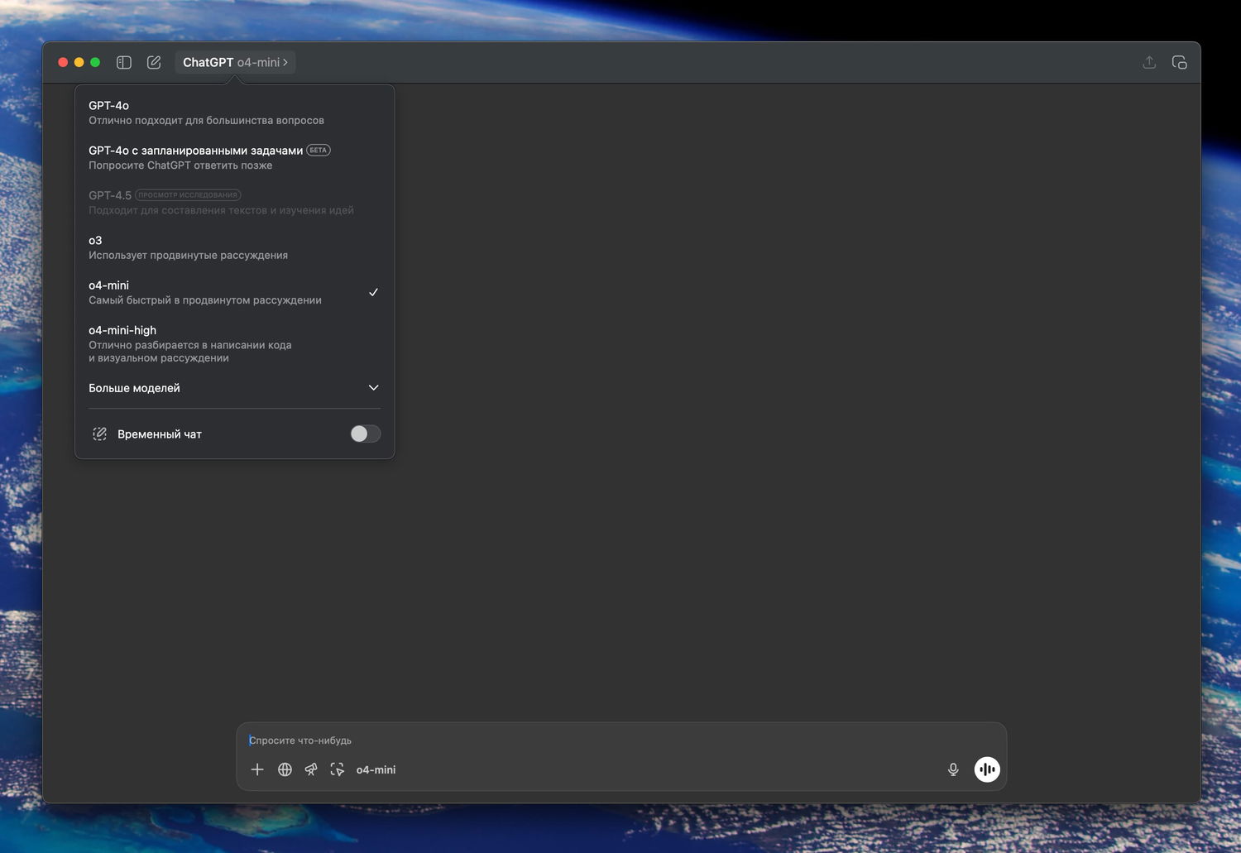Click the green fullscreen window button
Screen dimensions: 1241x853
pos(95,62)
